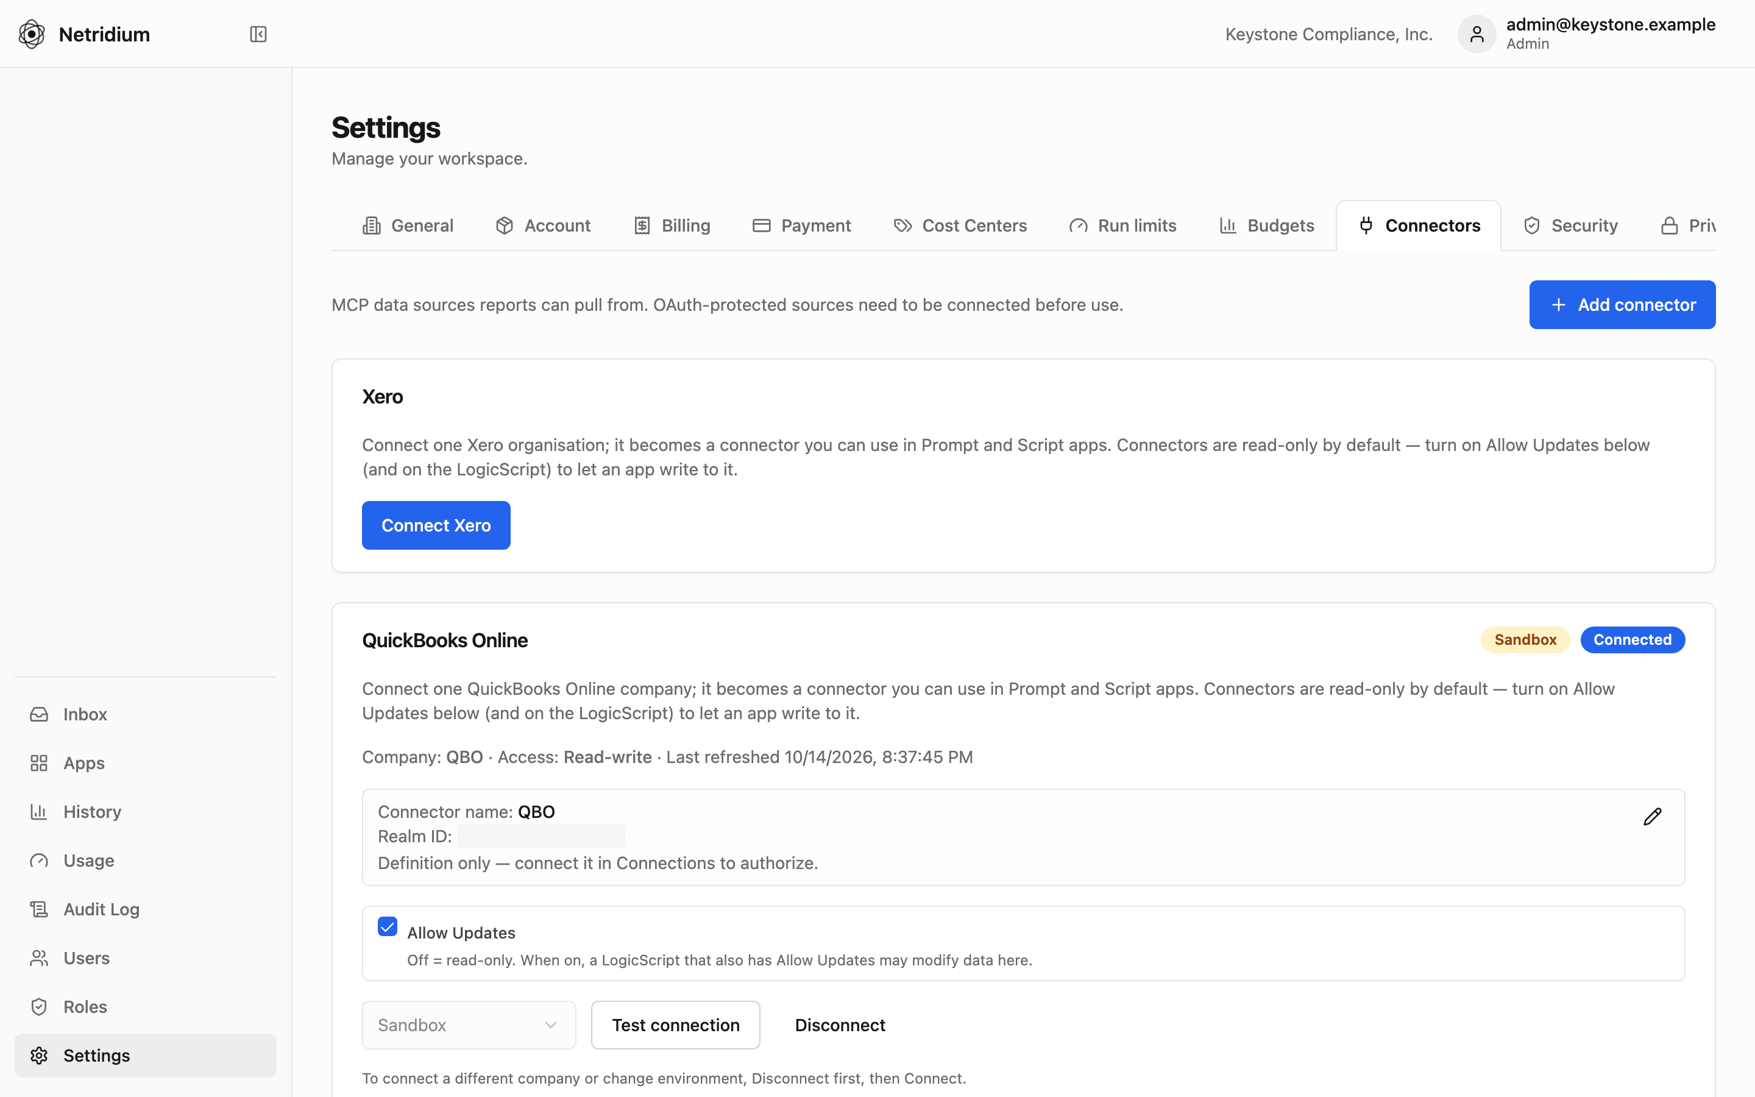Click the Usage gauge icon
Viewport: 1755px width, 1097px height.
[39, 860]
